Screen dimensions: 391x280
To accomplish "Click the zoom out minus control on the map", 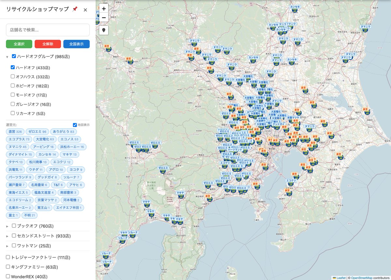I will 103,17.
